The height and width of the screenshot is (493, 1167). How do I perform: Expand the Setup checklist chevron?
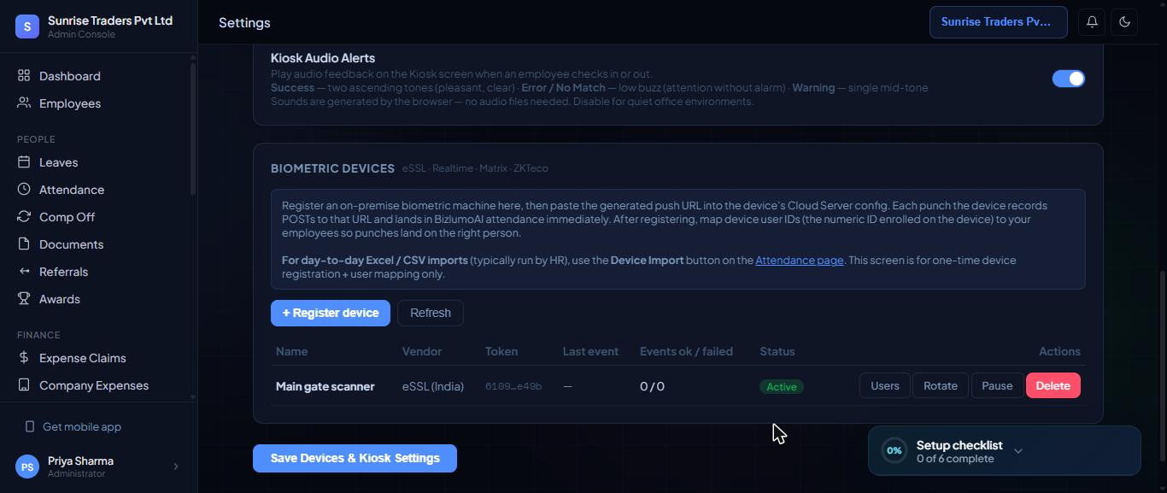coord(1017,451)
